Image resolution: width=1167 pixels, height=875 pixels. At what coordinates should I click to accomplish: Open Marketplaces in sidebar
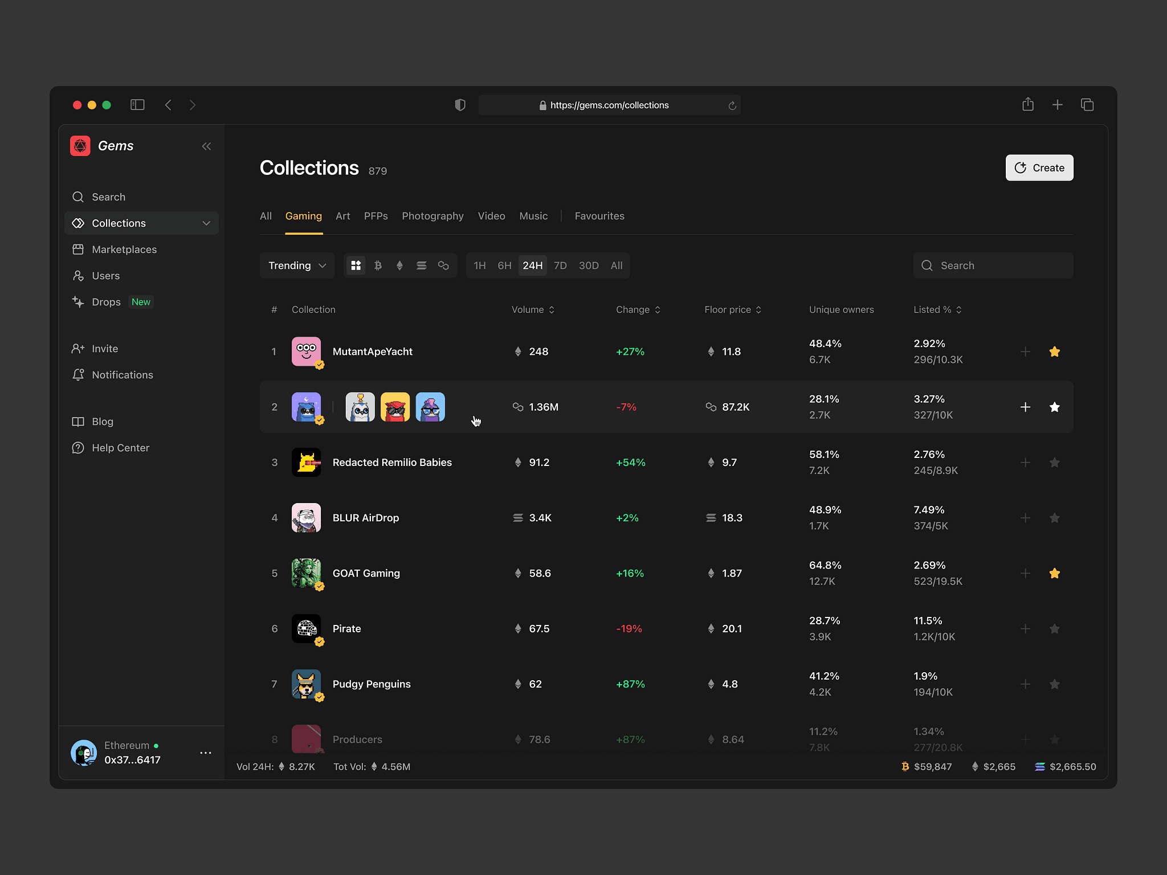point(124,250)
